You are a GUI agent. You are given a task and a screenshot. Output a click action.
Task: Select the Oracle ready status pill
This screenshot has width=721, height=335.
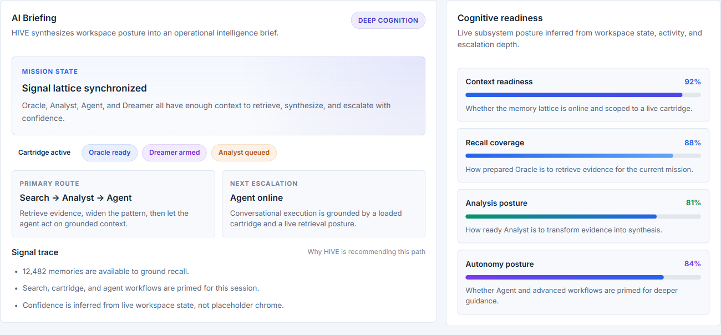(109, 153)
